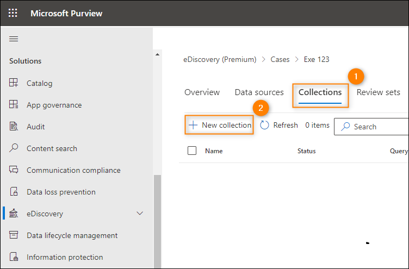Click the Content search magnifier icon

(x=14, y=148)
